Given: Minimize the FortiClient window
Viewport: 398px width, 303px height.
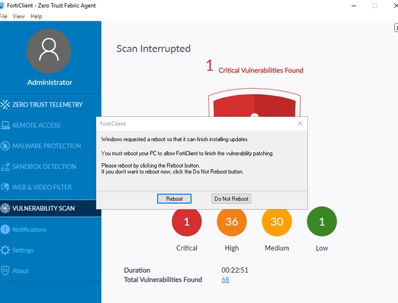Looking at the screenshot, I should point(354,6).
